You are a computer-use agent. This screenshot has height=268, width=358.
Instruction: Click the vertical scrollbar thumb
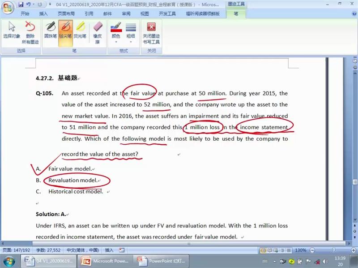(x=355, y=182)
